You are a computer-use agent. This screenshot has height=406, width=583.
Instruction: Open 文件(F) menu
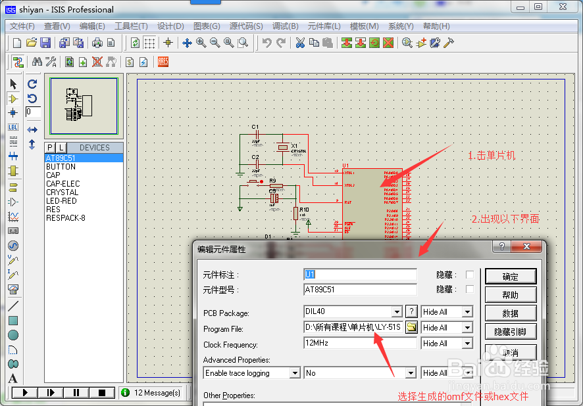22,26
